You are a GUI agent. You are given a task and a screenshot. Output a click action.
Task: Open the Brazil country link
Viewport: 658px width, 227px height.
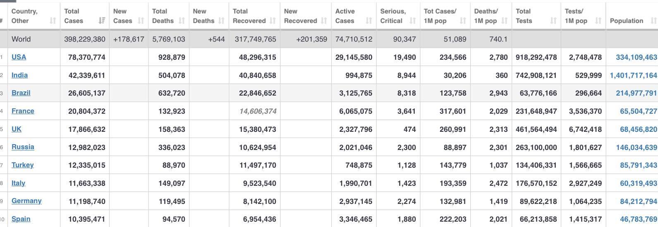click(21, 93)
